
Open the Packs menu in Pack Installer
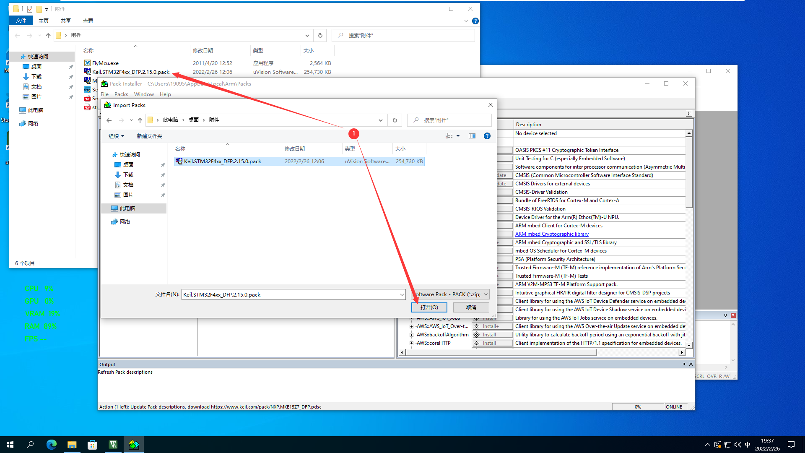(x=121, y=94)
